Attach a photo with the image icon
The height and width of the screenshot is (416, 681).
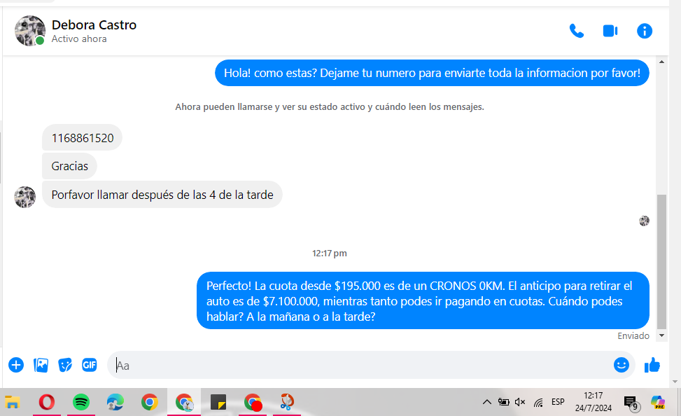(41, 365)
